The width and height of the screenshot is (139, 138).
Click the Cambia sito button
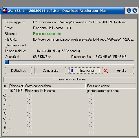pos(50,71)
